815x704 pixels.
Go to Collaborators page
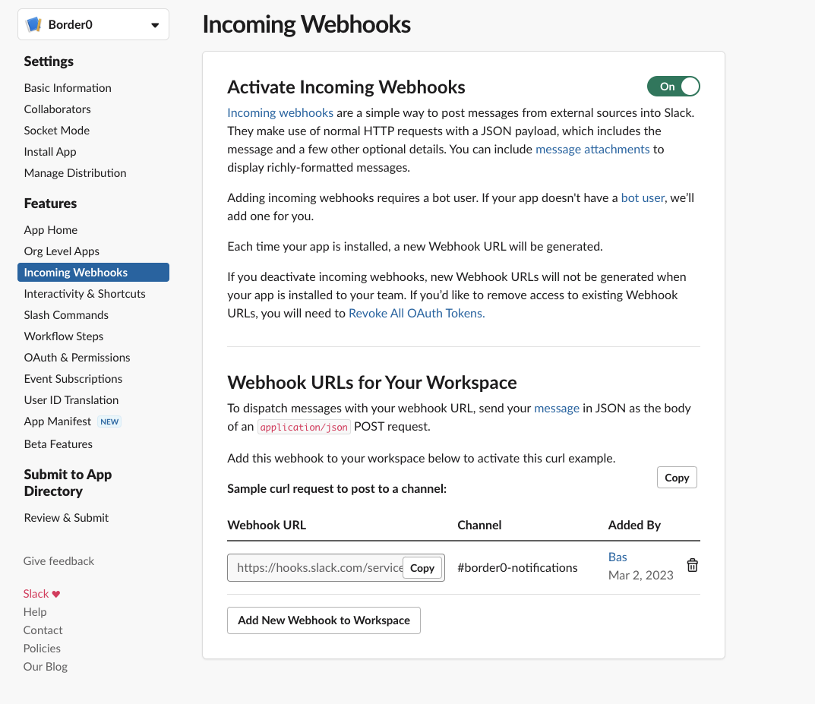pos(57,109)
